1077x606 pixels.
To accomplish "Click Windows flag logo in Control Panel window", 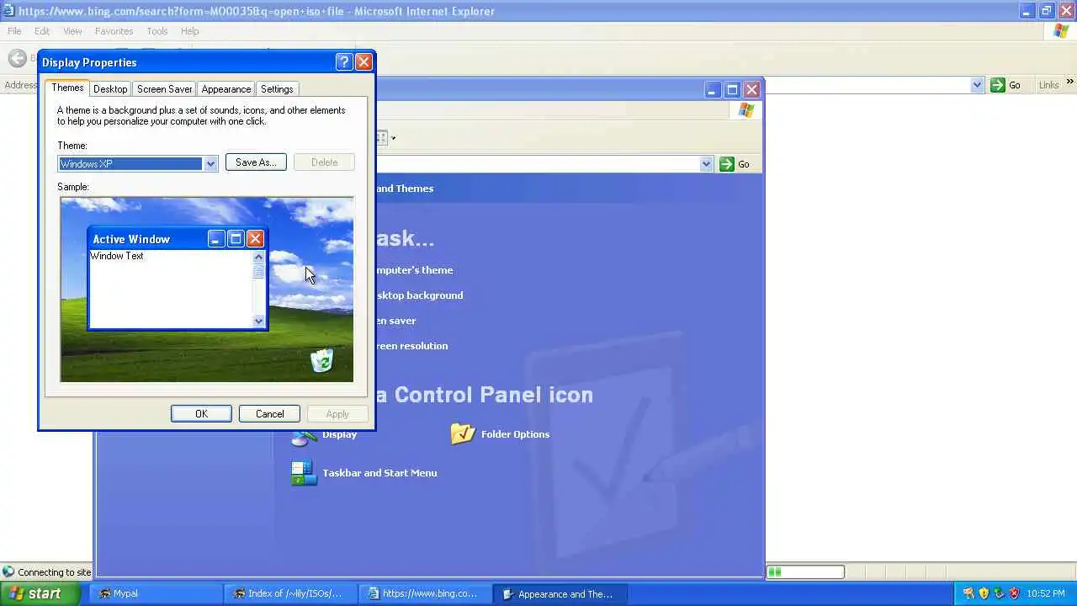I will tap(746, 110).
